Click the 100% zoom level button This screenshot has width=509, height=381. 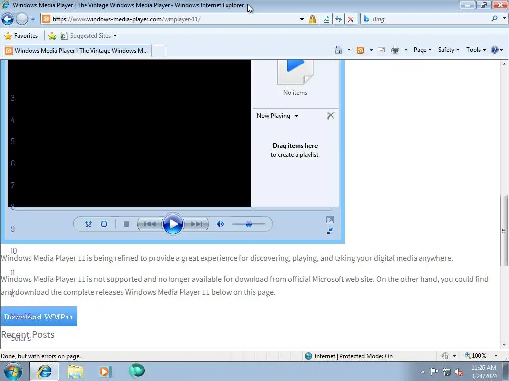coord(476,356)
